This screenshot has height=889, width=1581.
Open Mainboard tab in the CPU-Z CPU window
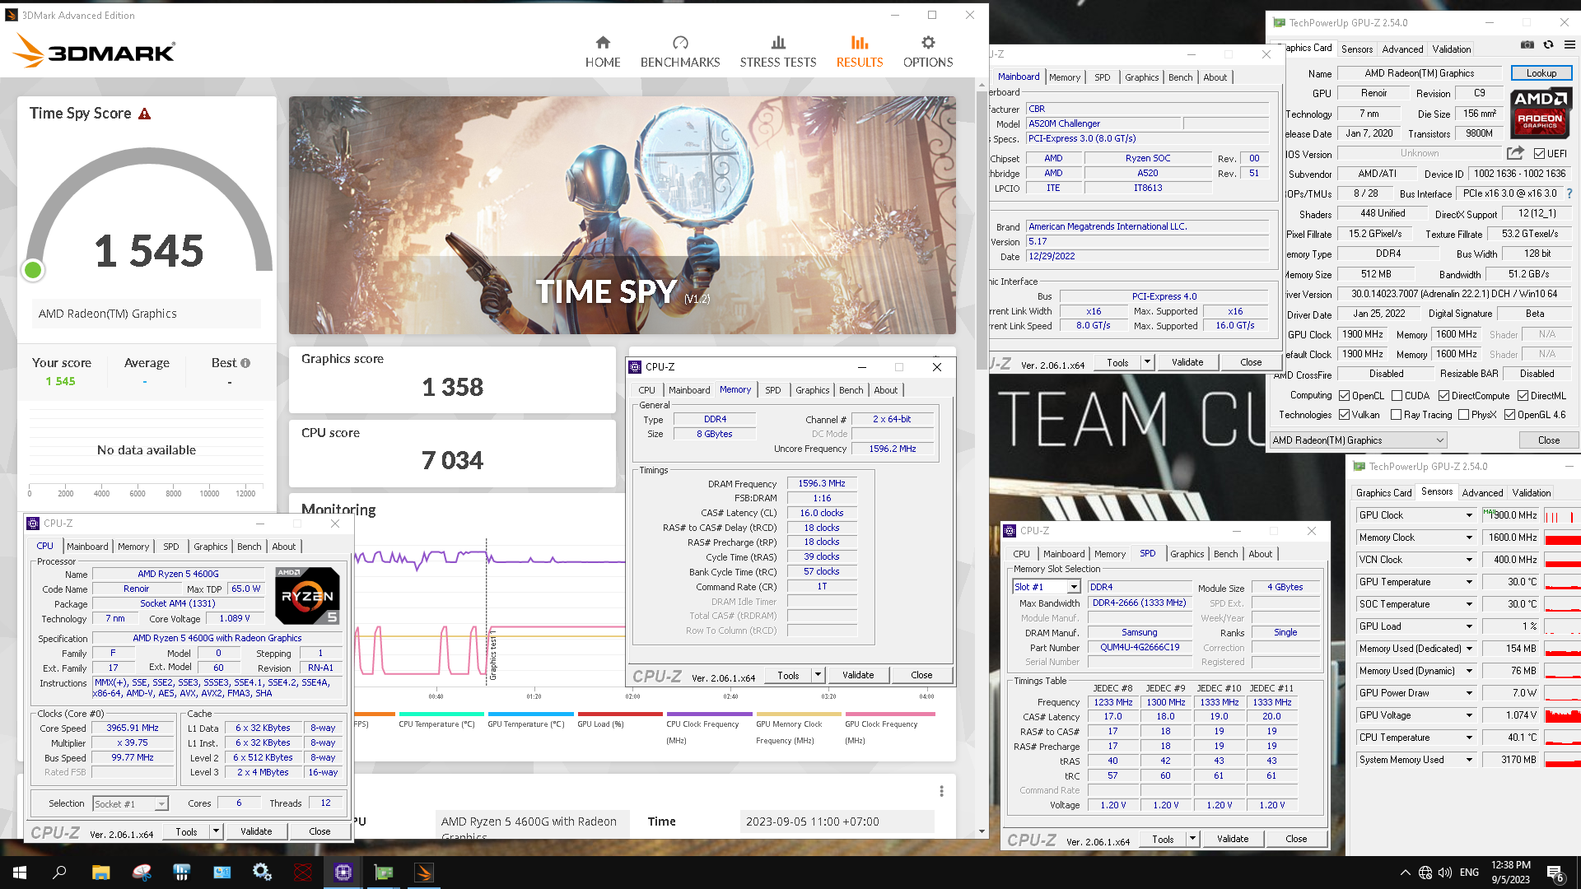87,547
